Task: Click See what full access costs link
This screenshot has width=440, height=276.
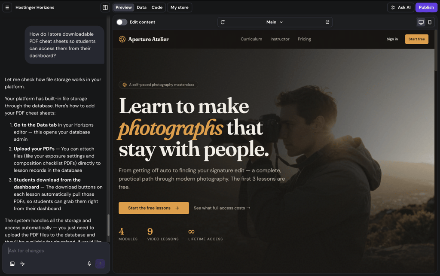Action: click(x=222, y=208)
